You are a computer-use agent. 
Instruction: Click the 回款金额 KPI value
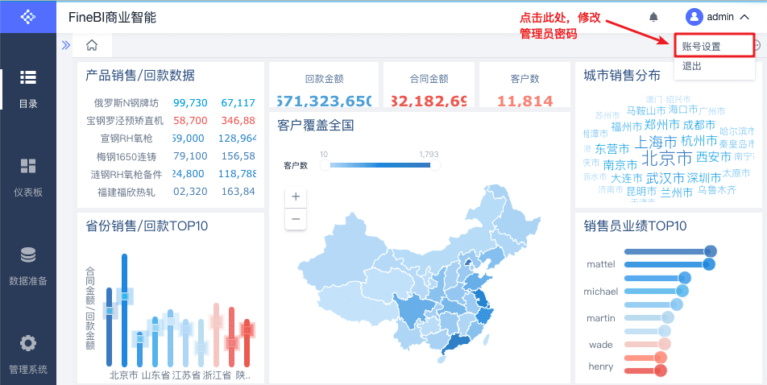[x=324, y=101]
